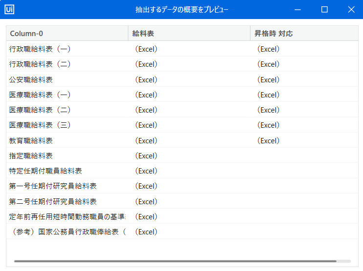Screen dimensions: 363x271
Task: Click 給料表 (Excel) cell for 指定職給料表
Action: pos(189,155)
